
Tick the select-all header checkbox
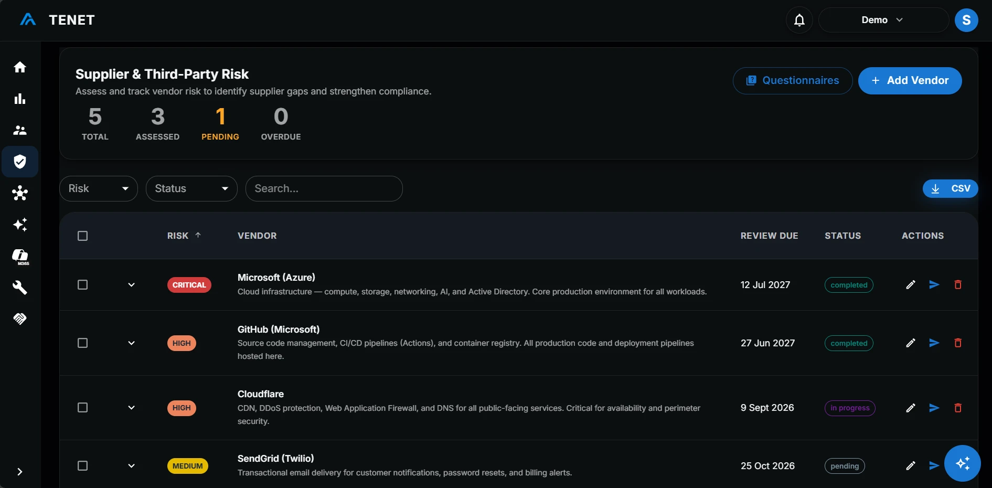pyautogui.click(x=82, y=236)
